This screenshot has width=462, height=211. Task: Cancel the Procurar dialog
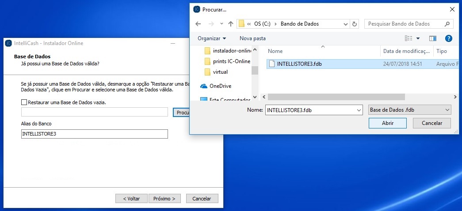(431, 123)
